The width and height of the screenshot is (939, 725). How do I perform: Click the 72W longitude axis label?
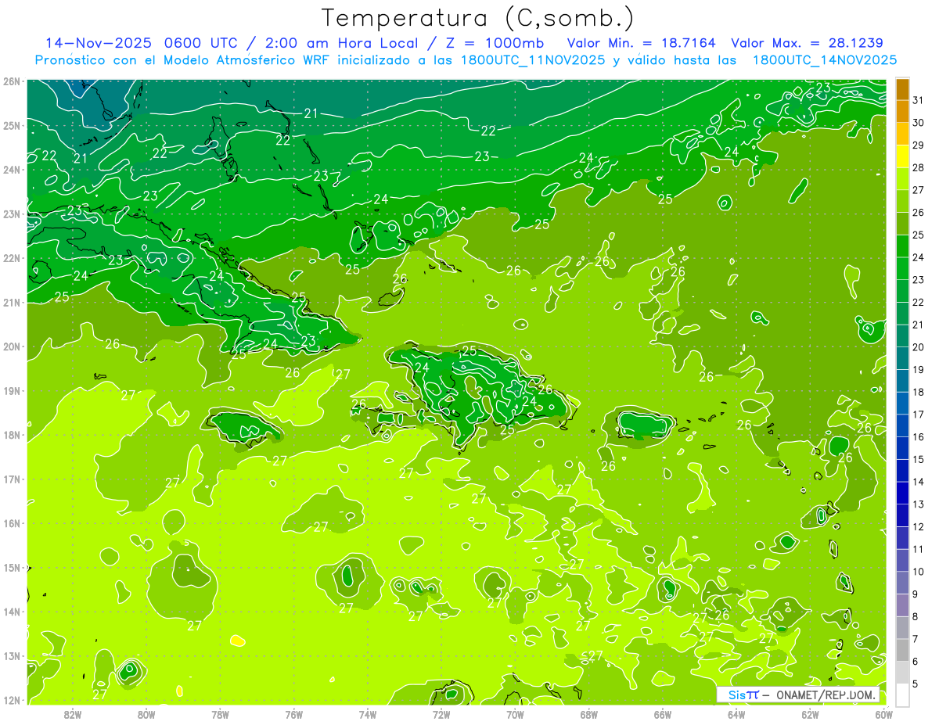tap(441, 714)
